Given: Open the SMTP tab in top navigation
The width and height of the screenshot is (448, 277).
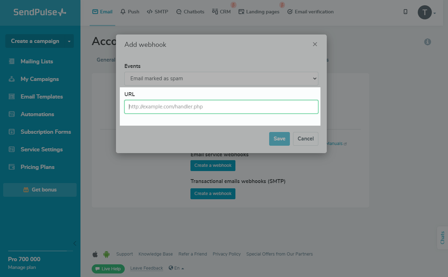Looking at the screenshot, I should coord(157,12).
